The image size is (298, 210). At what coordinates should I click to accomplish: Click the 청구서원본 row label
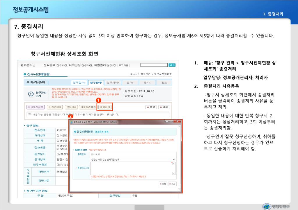40,165
